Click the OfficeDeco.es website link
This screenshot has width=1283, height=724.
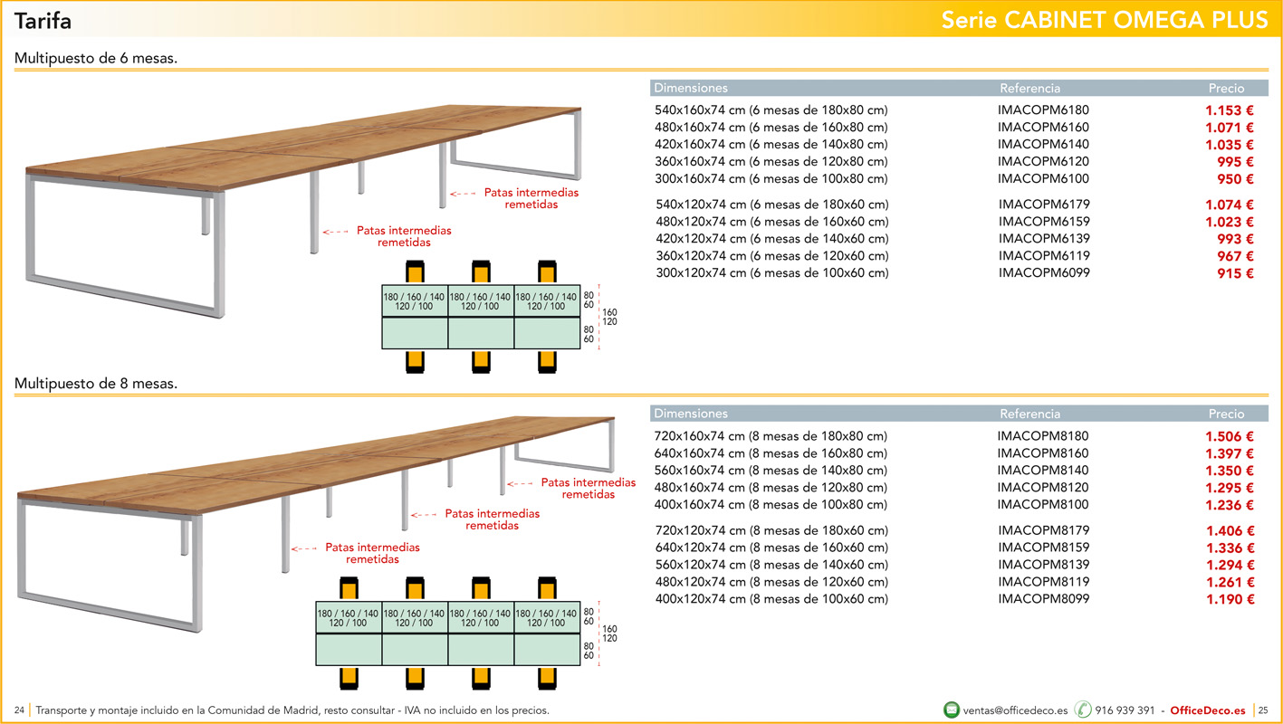(1207, 710)
